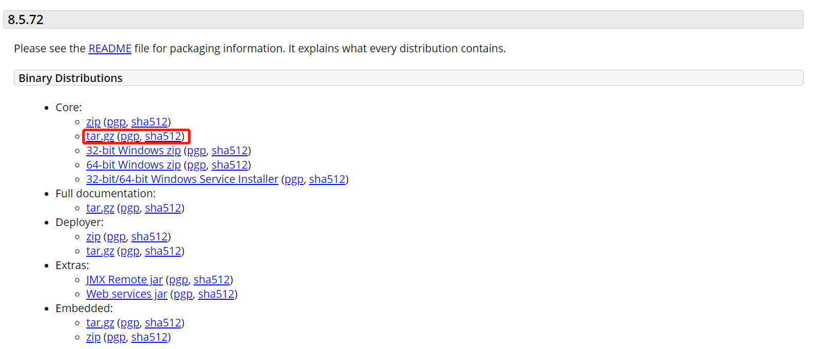816x349 pixels.
Task: Open the pgp signature for Embedded zip
Action: [x=116, y=337]
